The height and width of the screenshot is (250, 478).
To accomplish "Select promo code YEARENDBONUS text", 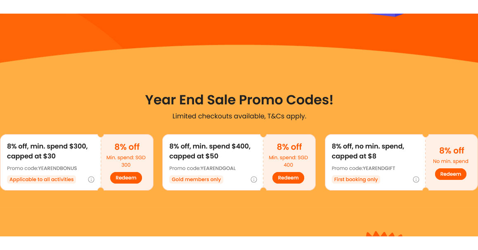I will 42,168.
